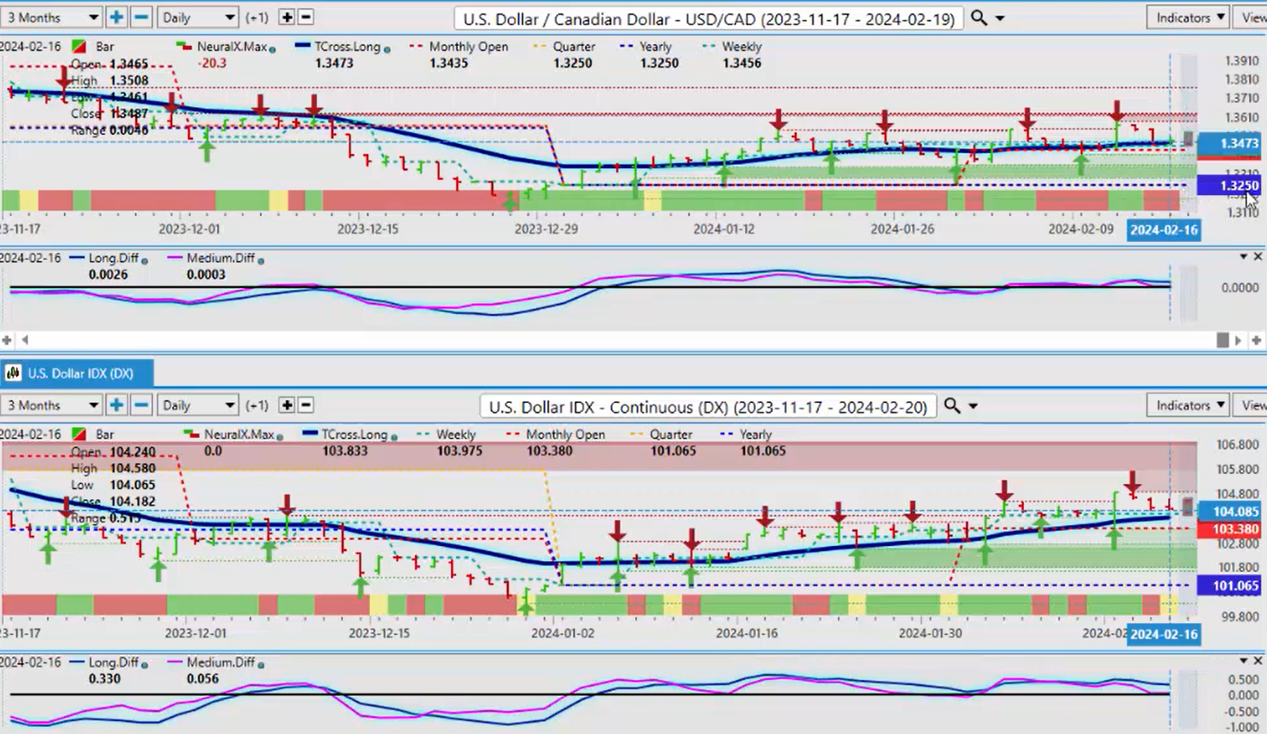Open search dropdown arrow beside USD/CAD magnifier
The height and width of the screenshot is (734, 1267).
coord(1000,18)
